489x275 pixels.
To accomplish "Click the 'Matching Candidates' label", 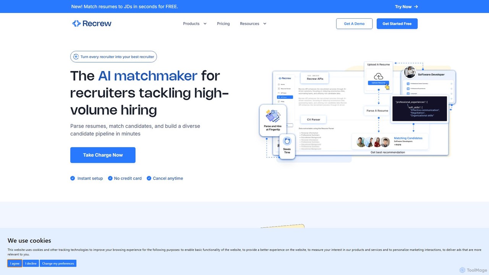I will click(408, 138).
